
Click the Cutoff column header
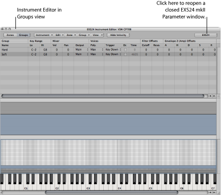tap(146, 45)
